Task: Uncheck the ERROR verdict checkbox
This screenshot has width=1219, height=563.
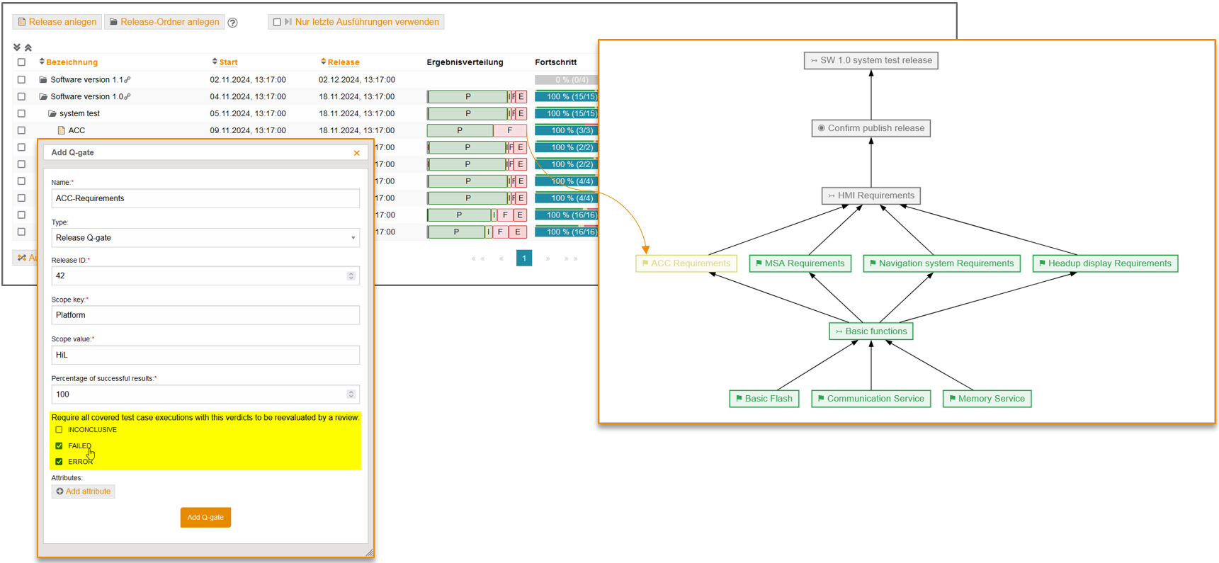Action: 59,462
